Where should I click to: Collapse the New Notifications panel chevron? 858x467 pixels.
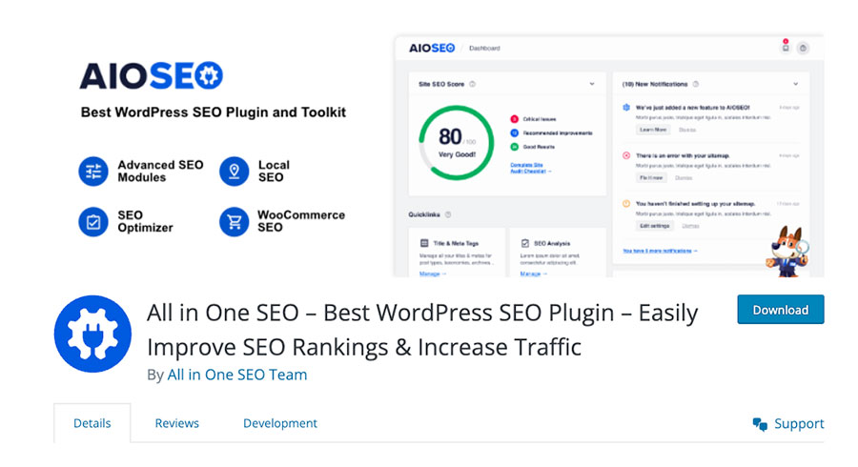click(x=796, y=84)
